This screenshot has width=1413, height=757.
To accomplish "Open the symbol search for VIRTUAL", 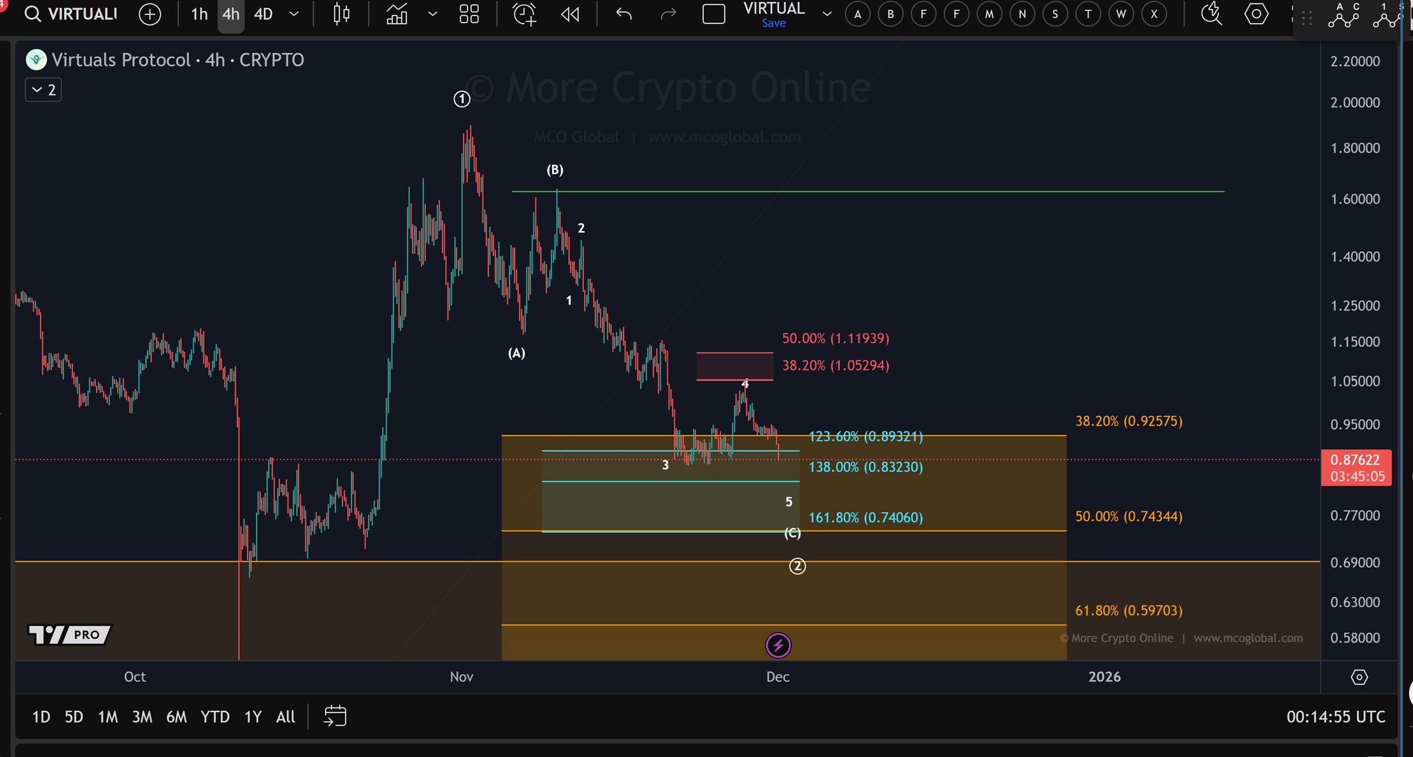I will pos(72,14).
